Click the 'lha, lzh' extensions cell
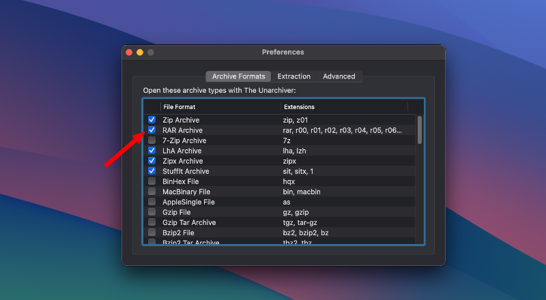This screenshot has width=546, height=300. point(295,151)
